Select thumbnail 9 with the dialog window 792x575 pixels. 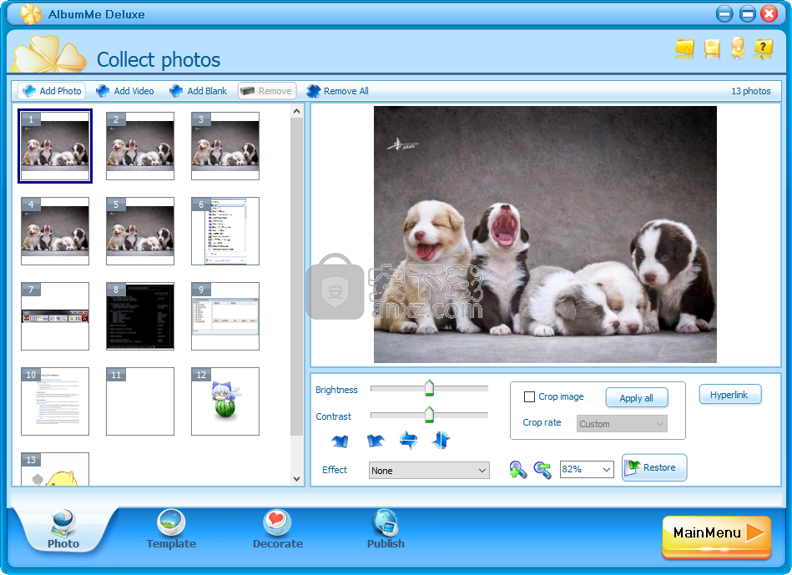225,316
